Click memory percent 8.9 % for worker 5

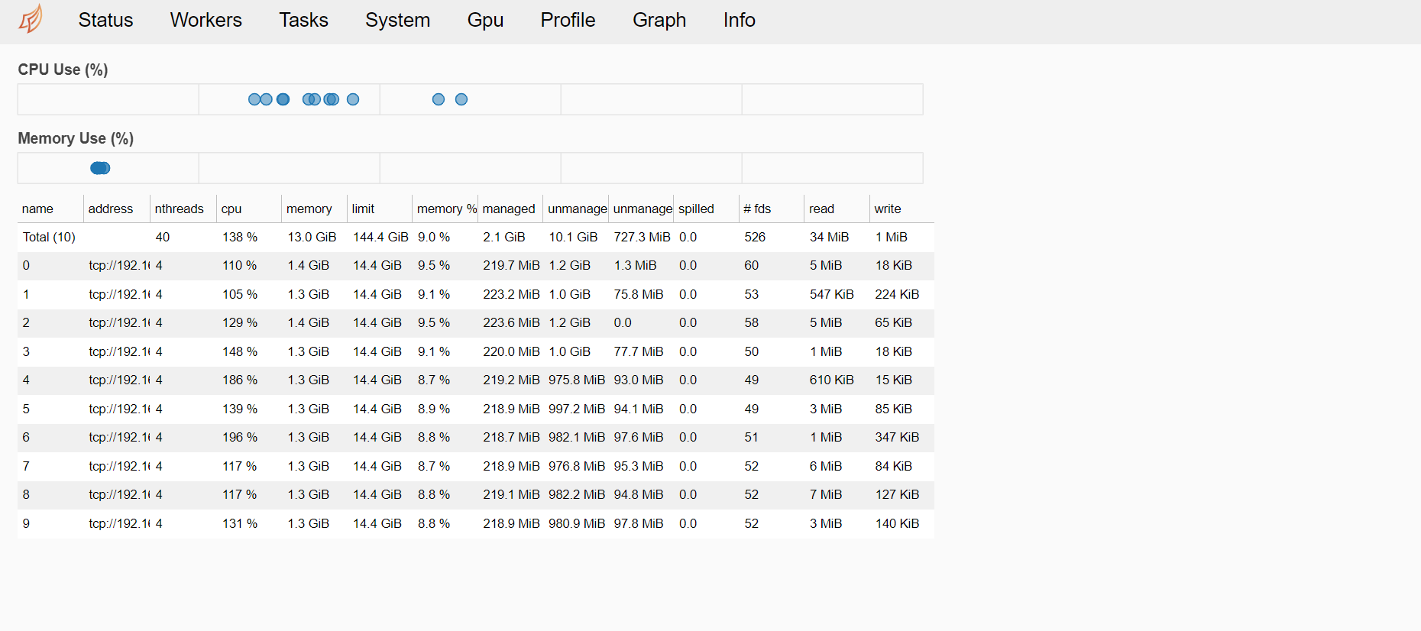(434, 409)
